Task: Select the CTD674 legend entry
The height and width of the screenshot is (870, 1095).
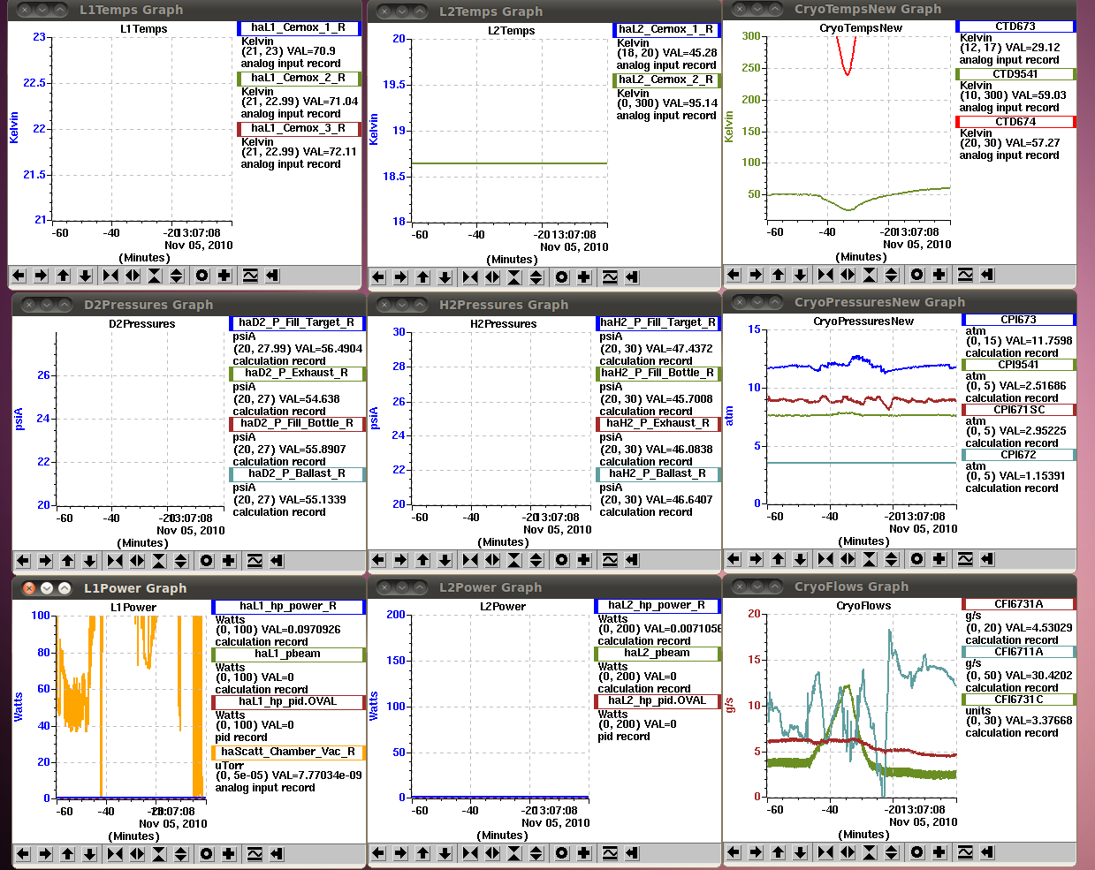Action: 1015,122
